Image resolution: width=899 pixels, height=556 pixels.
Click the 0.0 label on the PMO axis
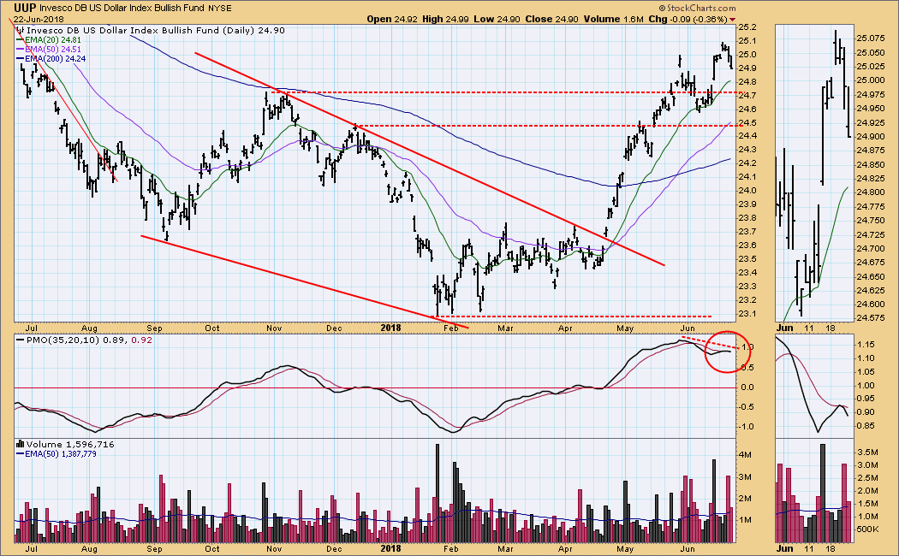(747, 387)
